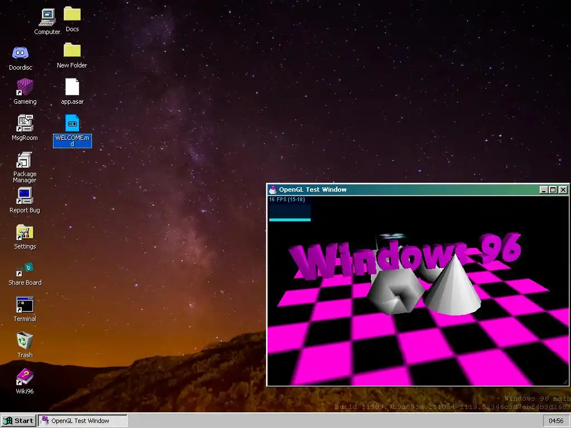
Task: Click the OpenGL Test Window title bar
Action: 418,189
